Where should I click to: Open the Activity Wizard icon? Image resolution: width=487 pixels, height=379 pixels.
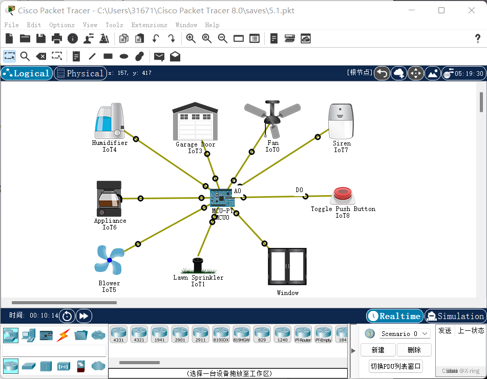(89, 38)
